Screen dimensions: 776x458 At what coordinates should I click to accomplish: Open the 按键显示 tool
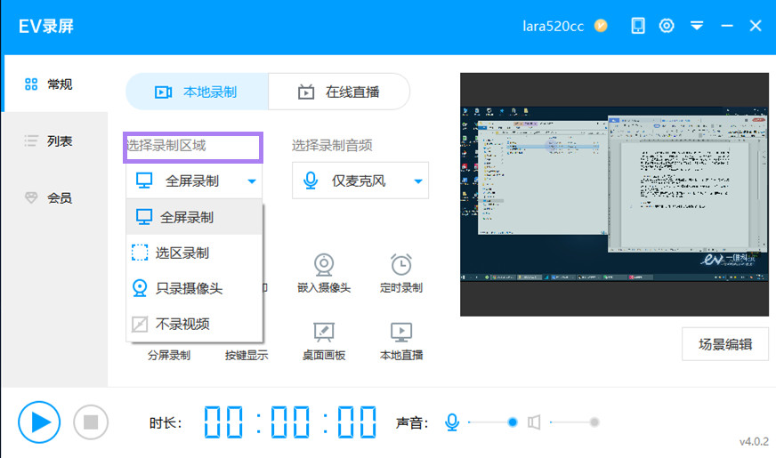(247, 355)
